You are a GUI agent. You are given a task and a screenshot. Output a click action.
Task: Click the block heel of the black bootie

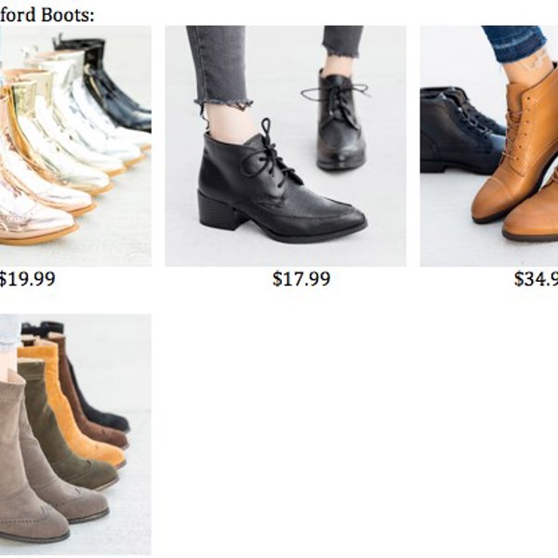(216, 211)
